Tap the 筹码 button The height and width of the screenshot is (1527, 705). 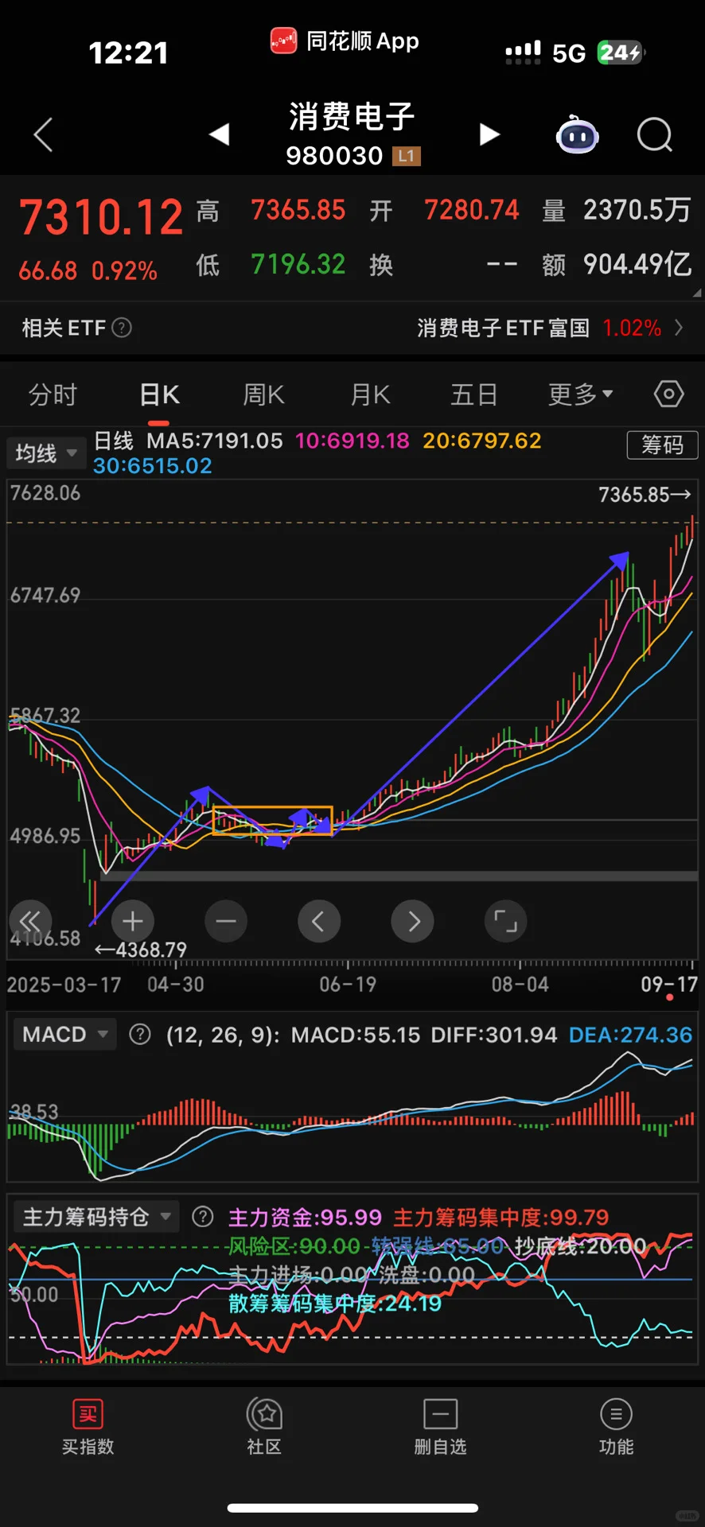(662, 445)
